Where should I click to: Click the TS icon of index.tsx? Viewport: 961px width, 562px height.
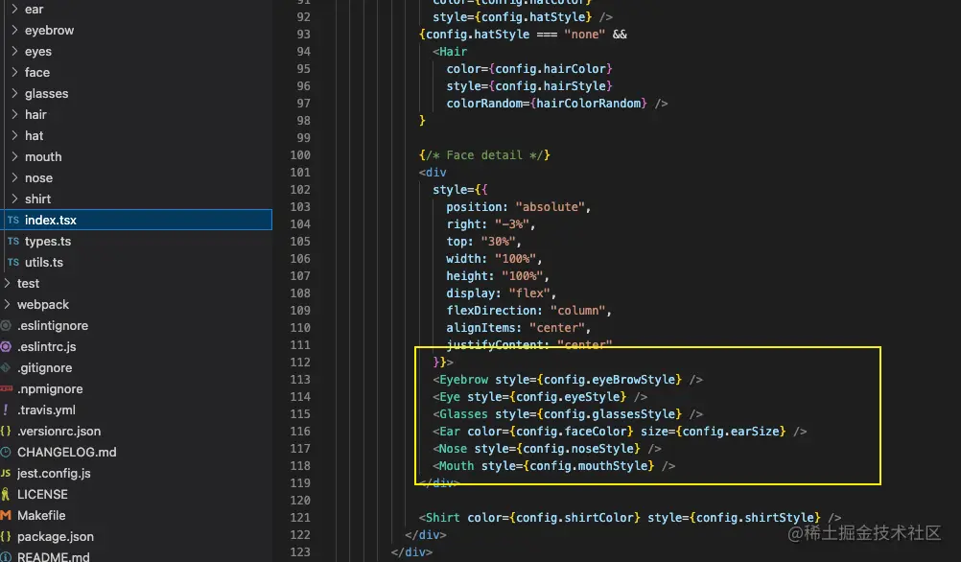coord(13,220)
